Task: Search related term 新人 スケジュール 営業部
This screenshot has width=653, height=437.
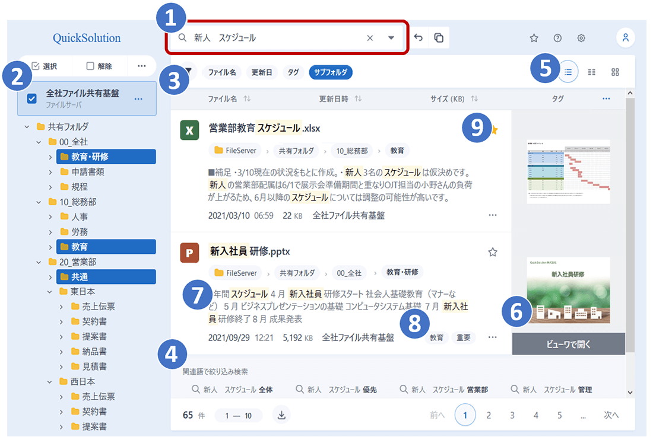Action: pyautogui.click(x=443, y=390)
